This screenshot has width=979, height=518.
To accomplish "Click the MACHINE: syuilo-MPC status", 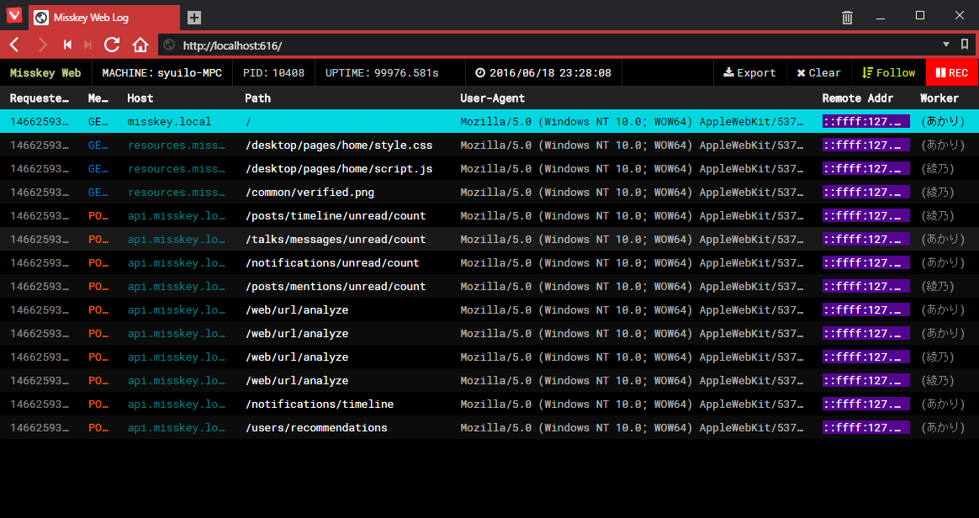I will tap(161, 73).
